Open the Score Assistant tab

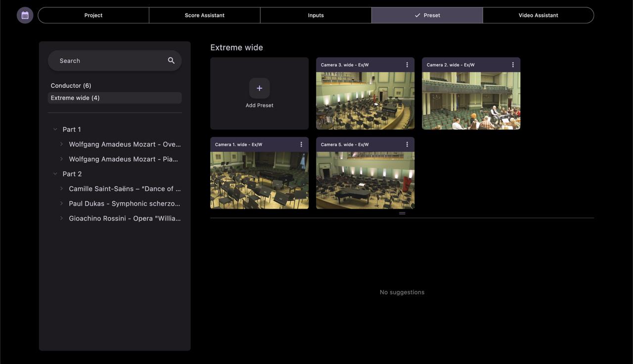click(204, 14)
